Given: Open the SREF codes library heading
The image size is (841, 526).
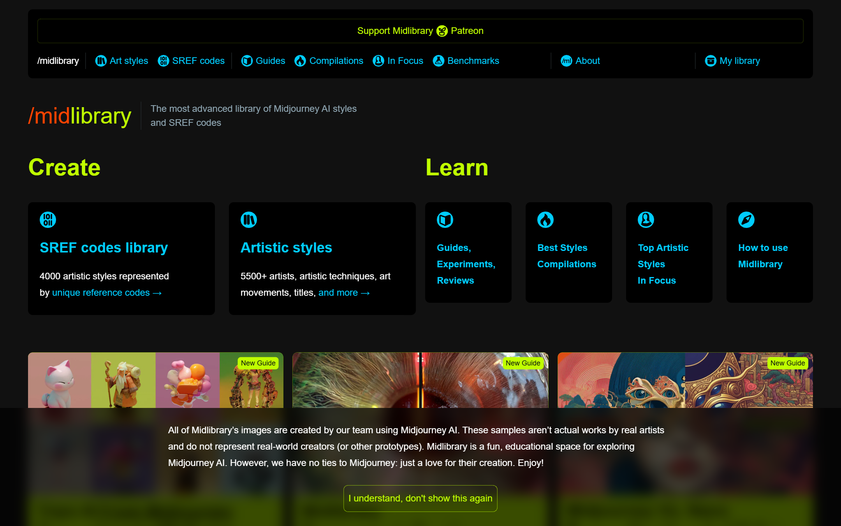Looking at the screenshot, I should (104, 248).
